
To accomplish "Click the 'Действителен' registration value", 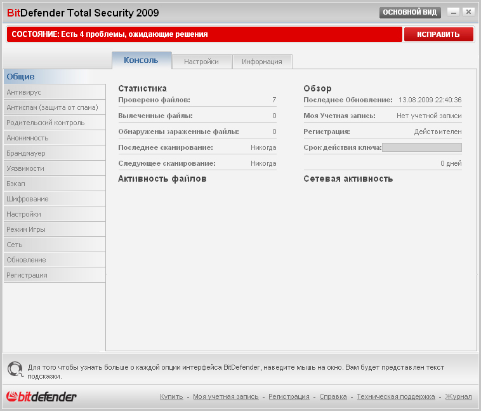I will click(438, 131).
